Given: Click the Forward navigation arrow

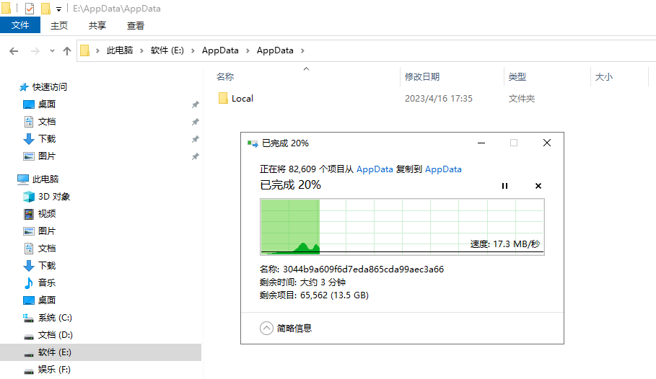Looking at the screenshot, I should (35, 51).
